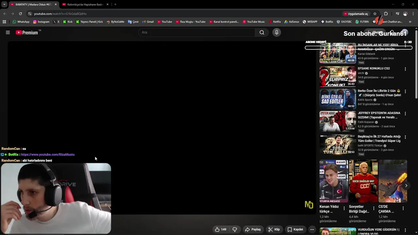Open BotRix bookmark
Screen dimensions: 418x235
click(327, 22)
